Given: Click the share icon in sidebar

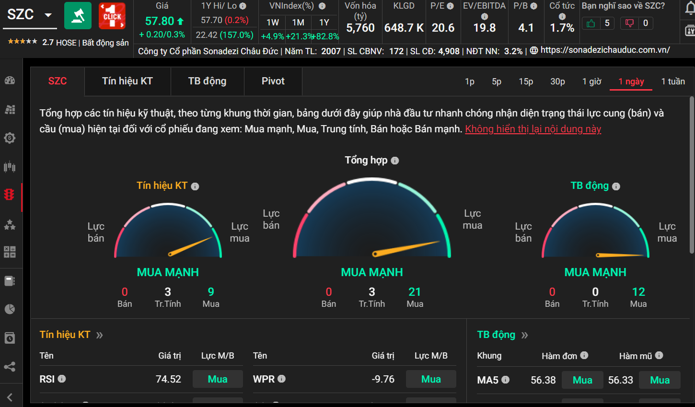Looking at the screenshot, I should pyautogui.click(x=10, y=367).
